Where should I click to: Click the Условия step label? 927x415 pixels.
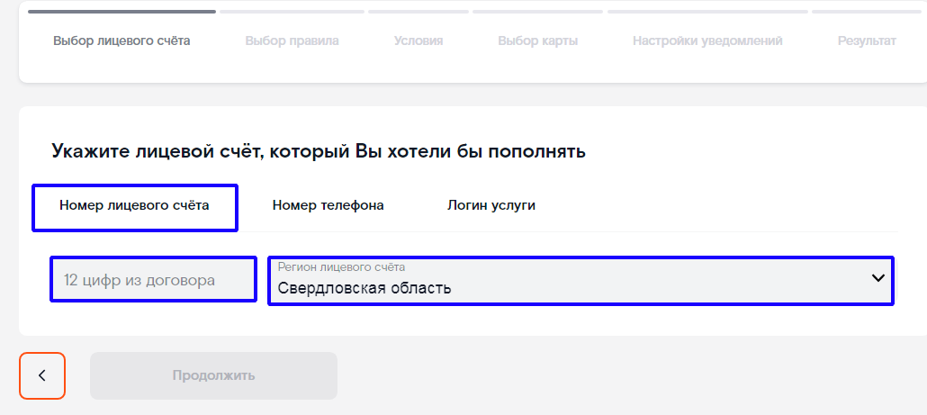point(418,41)
